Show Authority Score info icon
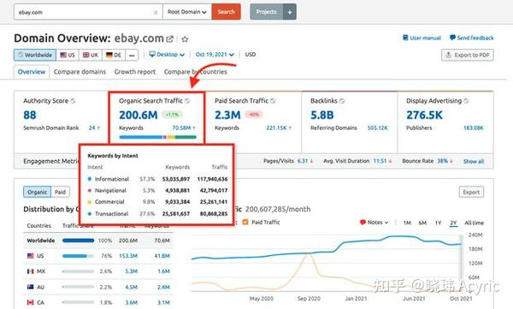Viewport: 513px width, 309px height. click(73, 101)
